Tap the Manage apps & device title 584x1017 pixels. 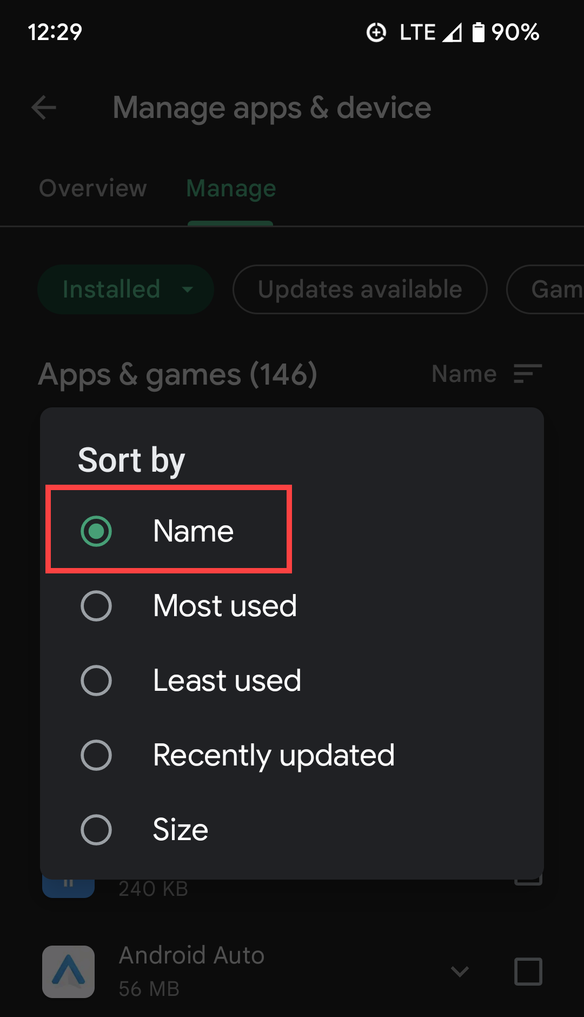point(272,108)
